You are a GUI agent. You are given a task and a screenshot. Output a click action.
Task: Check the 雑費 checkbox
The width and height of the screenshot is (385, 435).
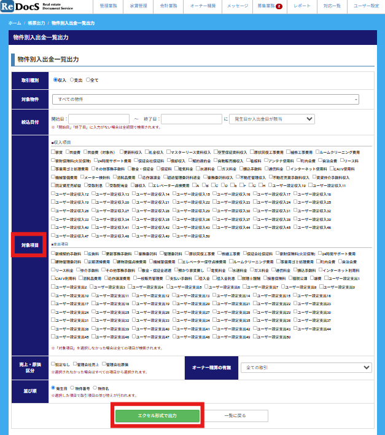coord(312,278)
